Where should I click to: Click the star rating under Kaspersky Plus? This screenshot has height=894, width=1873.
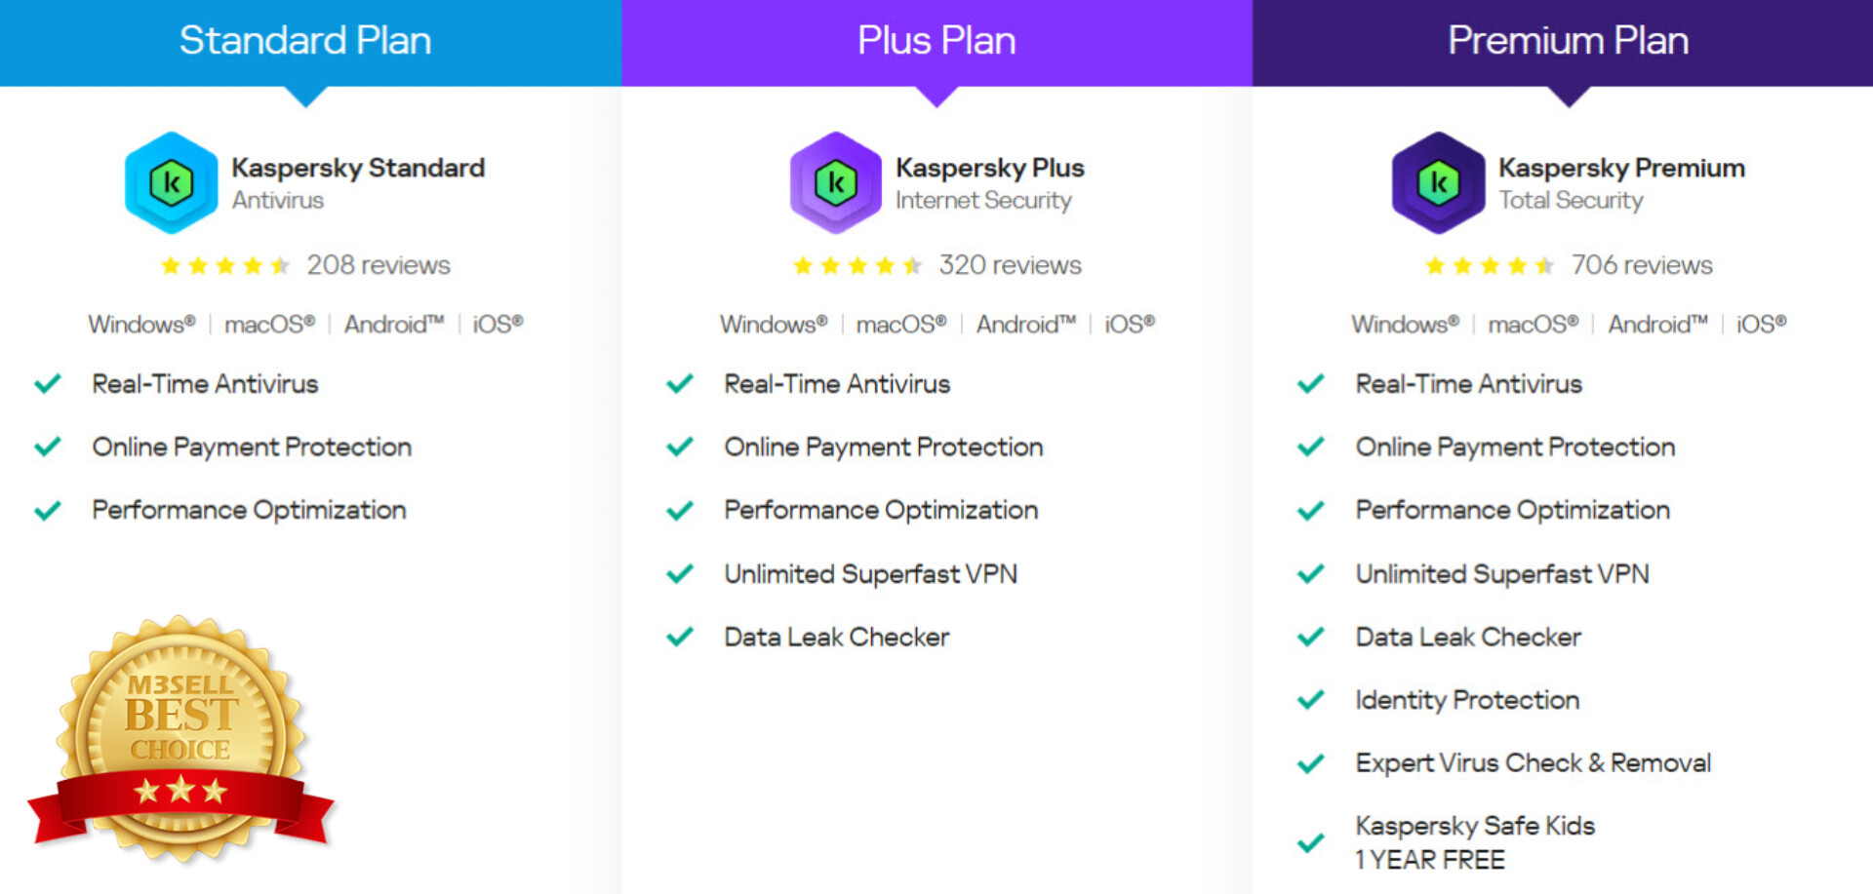click(x=857, y=265)
